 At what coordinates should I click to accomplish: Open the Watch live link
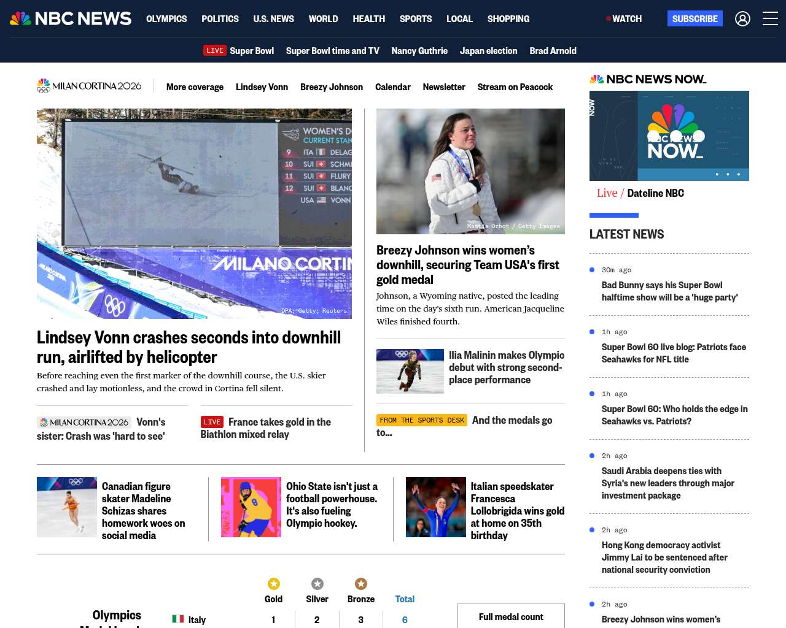click(x=624, y=19)
